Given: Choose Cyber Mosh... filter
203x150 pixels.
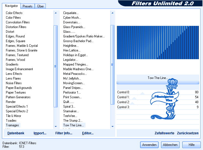Looking at the screenshot, I should click(x=72, y=17).
